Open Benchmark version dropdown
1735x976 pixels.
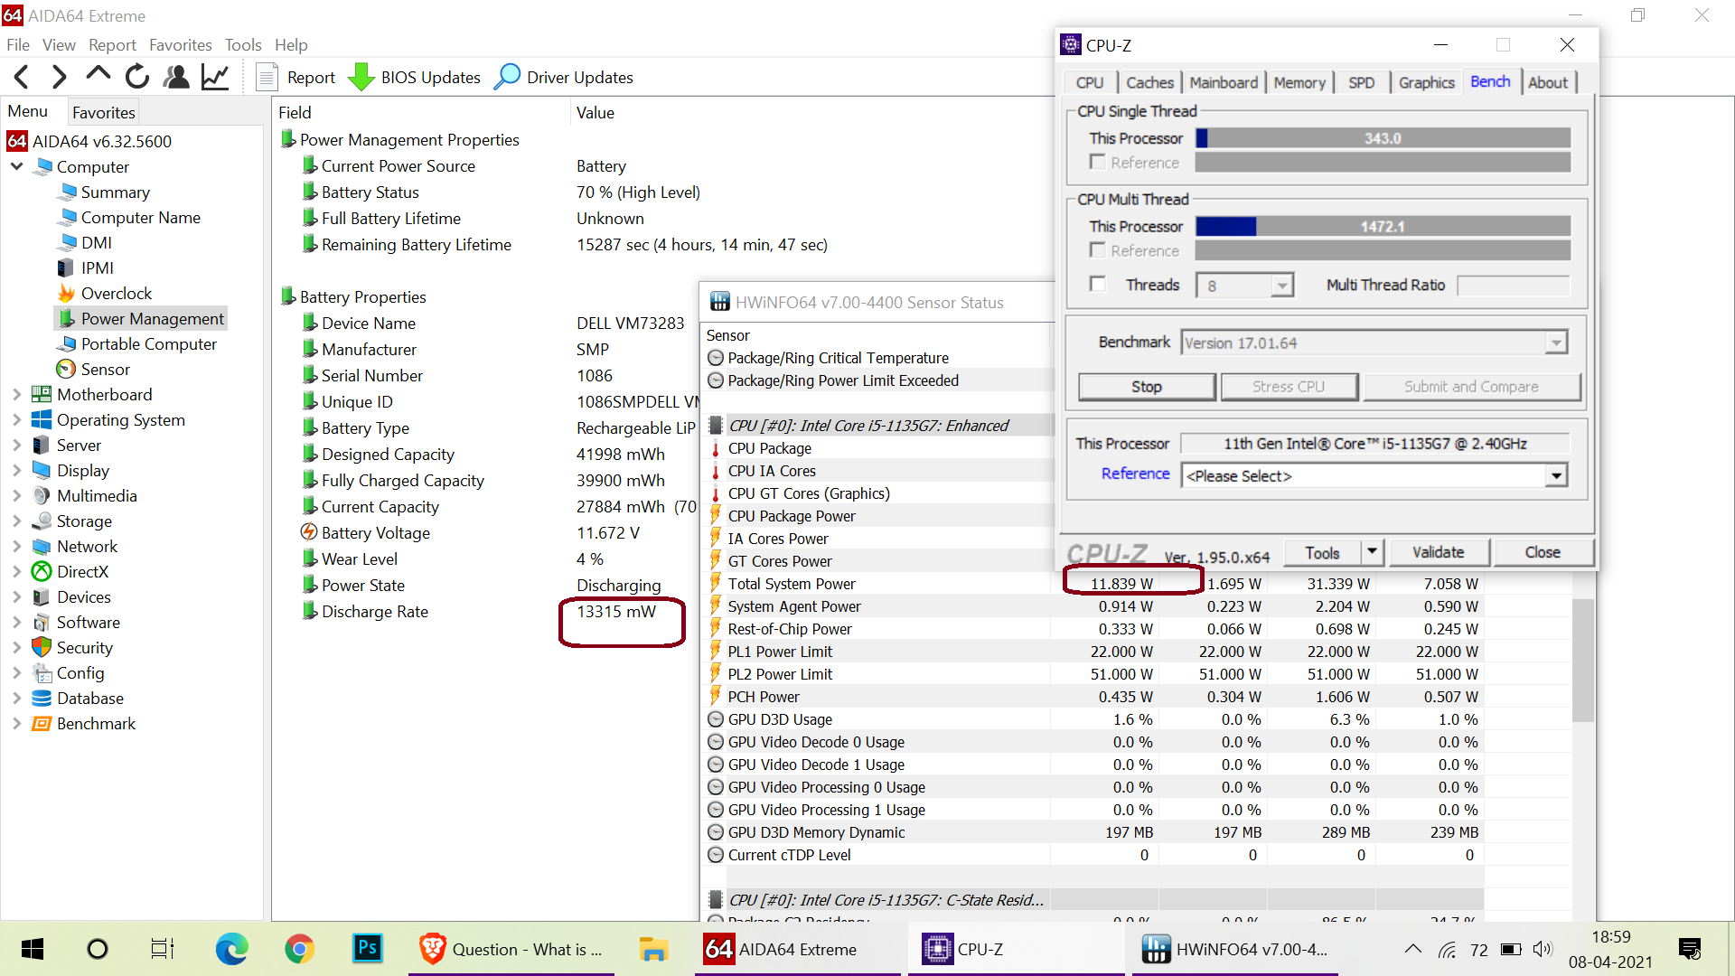click(1556, 343)
